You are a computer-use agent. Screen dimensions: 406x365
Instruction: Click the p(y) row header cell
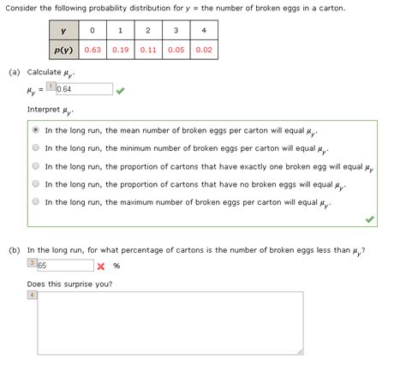pyautogui.click(x=63, y=50)
